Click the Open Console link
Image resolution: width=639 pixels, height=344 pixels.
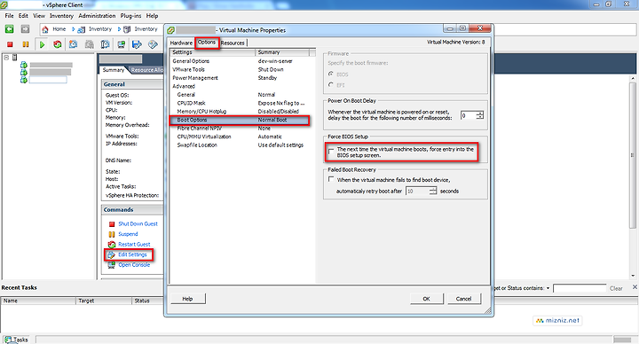tap(134, 265)
